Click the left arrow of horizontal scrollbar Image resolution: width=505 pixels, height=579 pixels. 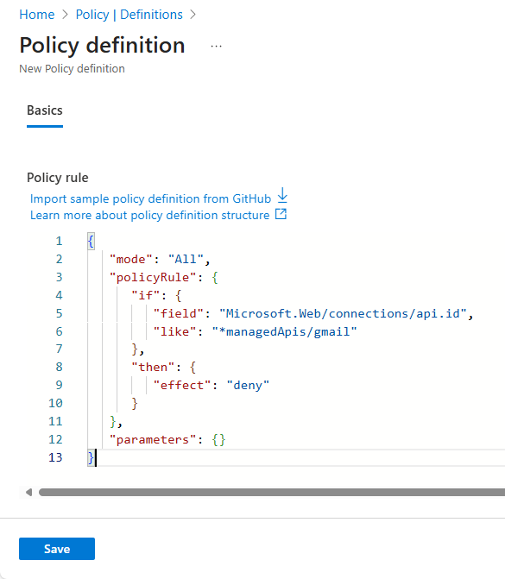[x=28, y=492]
